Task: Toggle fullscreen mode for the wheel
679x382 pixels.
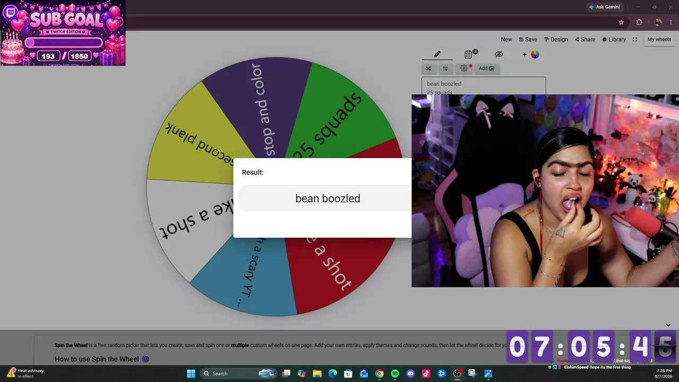Action: (634, 39)
